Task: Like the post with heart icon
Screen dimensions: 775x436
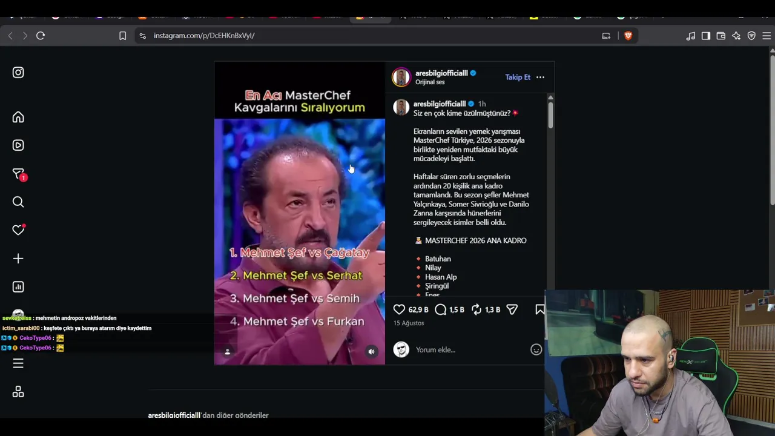Action: (x=399, y=309)
